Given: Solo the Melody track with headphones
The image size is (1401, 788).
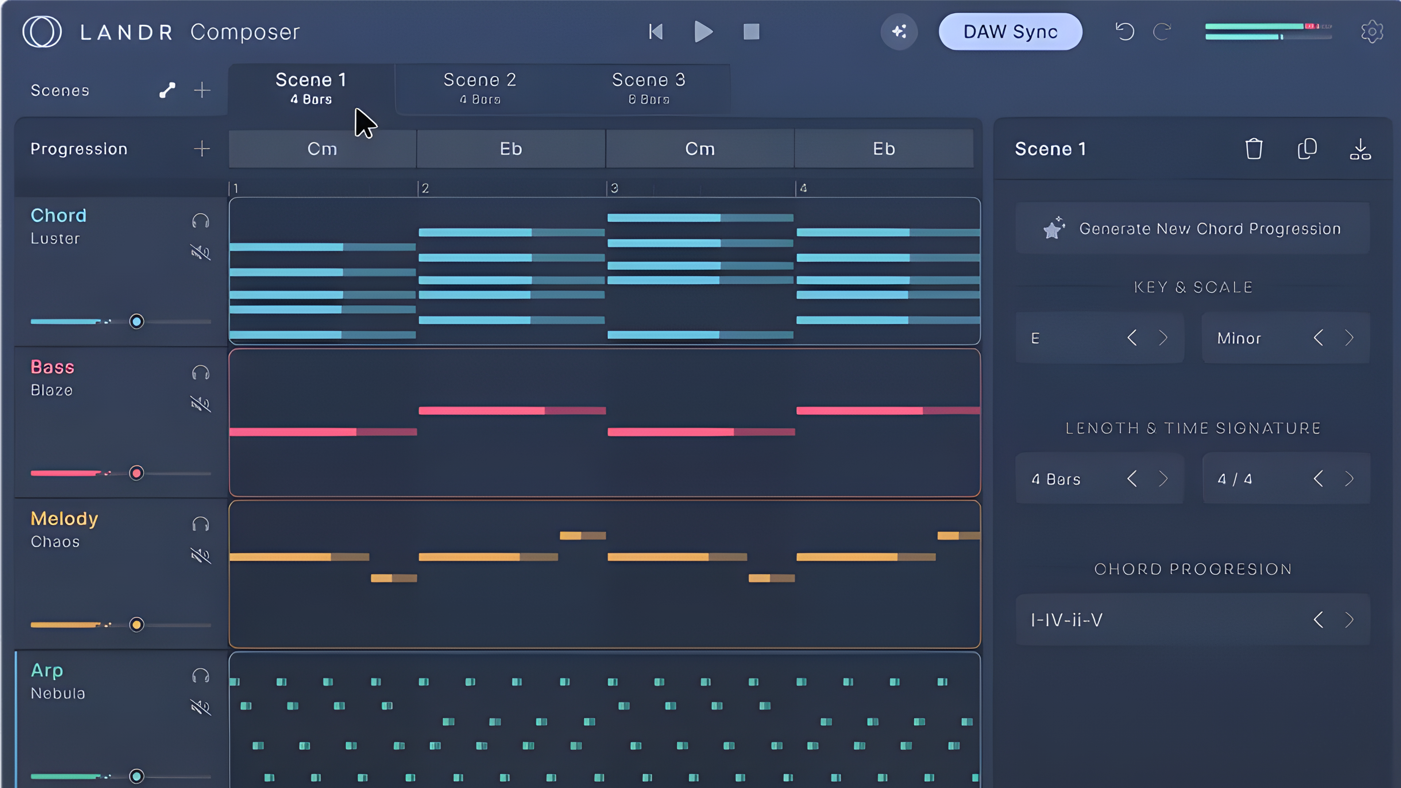Looking at the screenshot, I should pyautogui.click(x=201, y=524).
